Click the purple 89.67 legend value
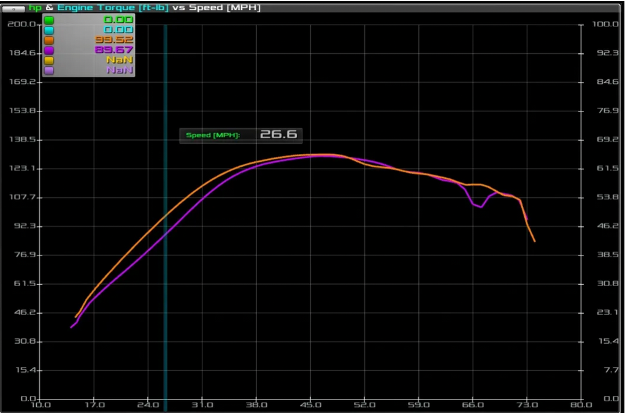This screenshot has height=413, width=628. click(x=113, y=50)
